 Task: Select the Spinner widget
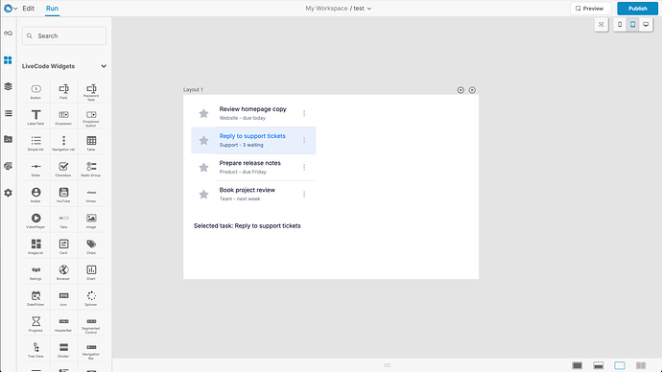tap(91, 298)
